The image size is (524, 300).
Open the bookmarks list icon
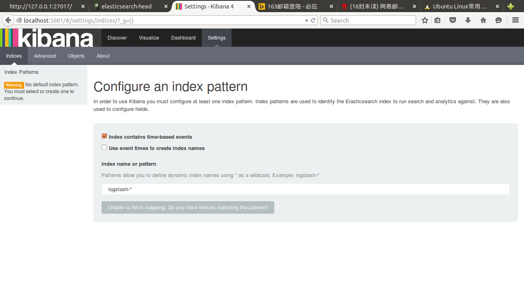(x=437, y=20)
